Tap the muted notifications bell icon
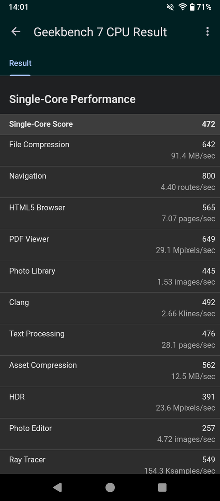Viewport: 220px width, 501px height. tap(170, 7)
